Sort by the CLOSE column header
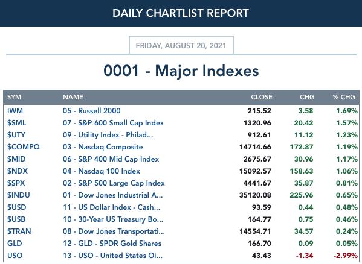This screenshot has height=264, width=362. 262,97
